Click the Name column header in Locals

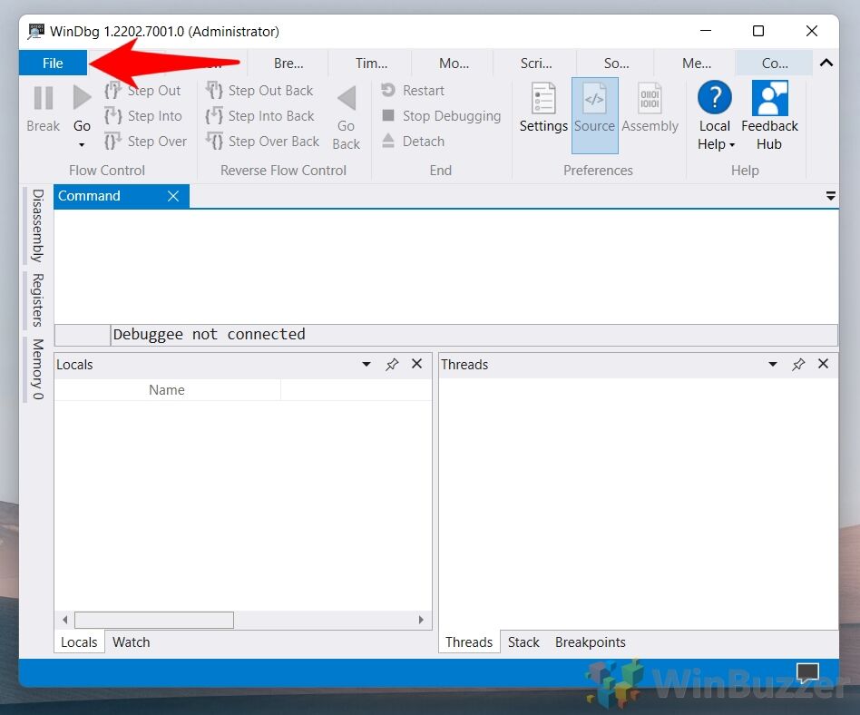click(x=167, y=389)
